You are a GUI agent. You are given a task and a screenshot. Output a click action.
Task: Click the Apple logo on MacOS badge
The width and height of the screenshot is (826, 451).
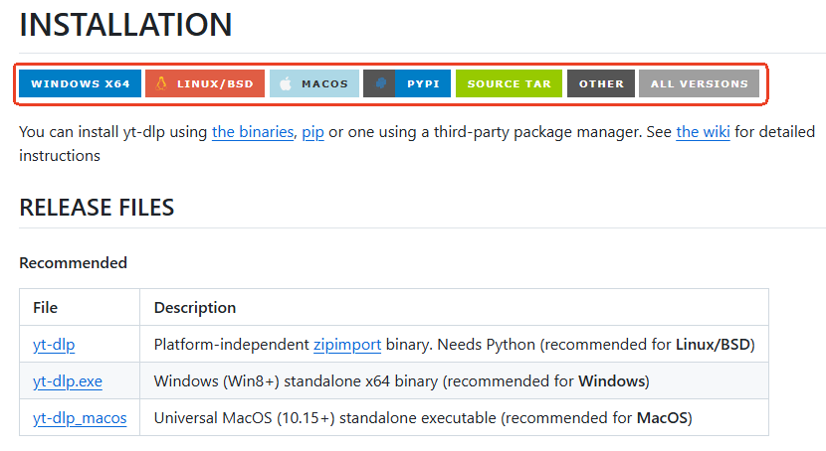click(286, 84)
